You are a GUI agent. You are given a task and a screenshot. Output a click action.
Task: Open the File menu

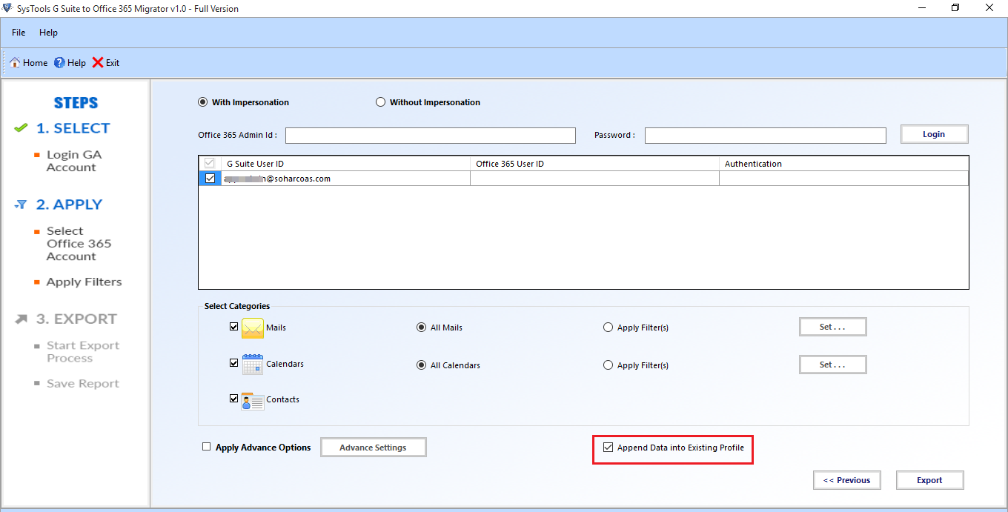point(19,33)
